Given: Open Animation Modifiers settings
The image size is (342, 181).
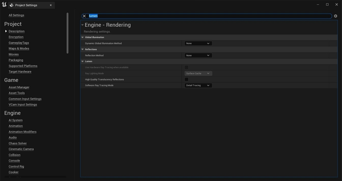Looking at the screenshot, I should coord(23,132).
